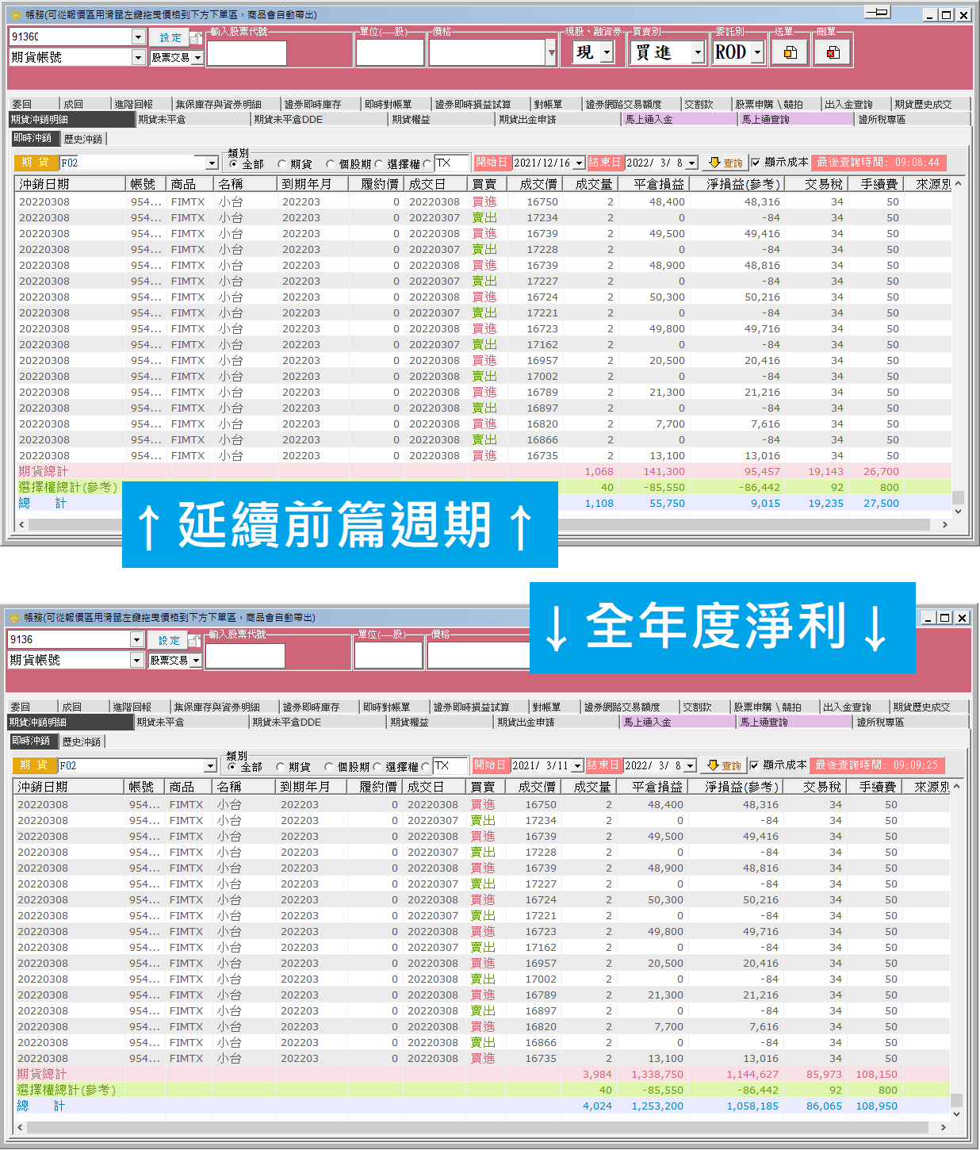Click the 刪單 delete order icon in top window

click(x=833, y=52)
